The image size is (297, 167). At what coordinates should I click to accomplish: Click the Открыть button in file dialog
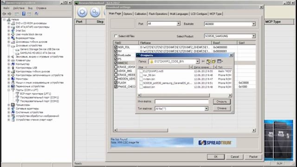point(222,102)
